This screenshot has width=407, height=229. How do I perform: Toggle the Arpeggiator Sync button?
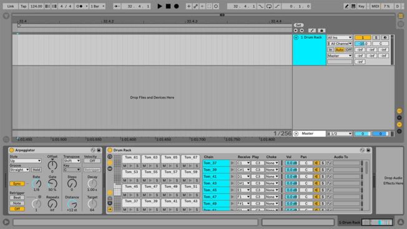[x=17, y=183]
